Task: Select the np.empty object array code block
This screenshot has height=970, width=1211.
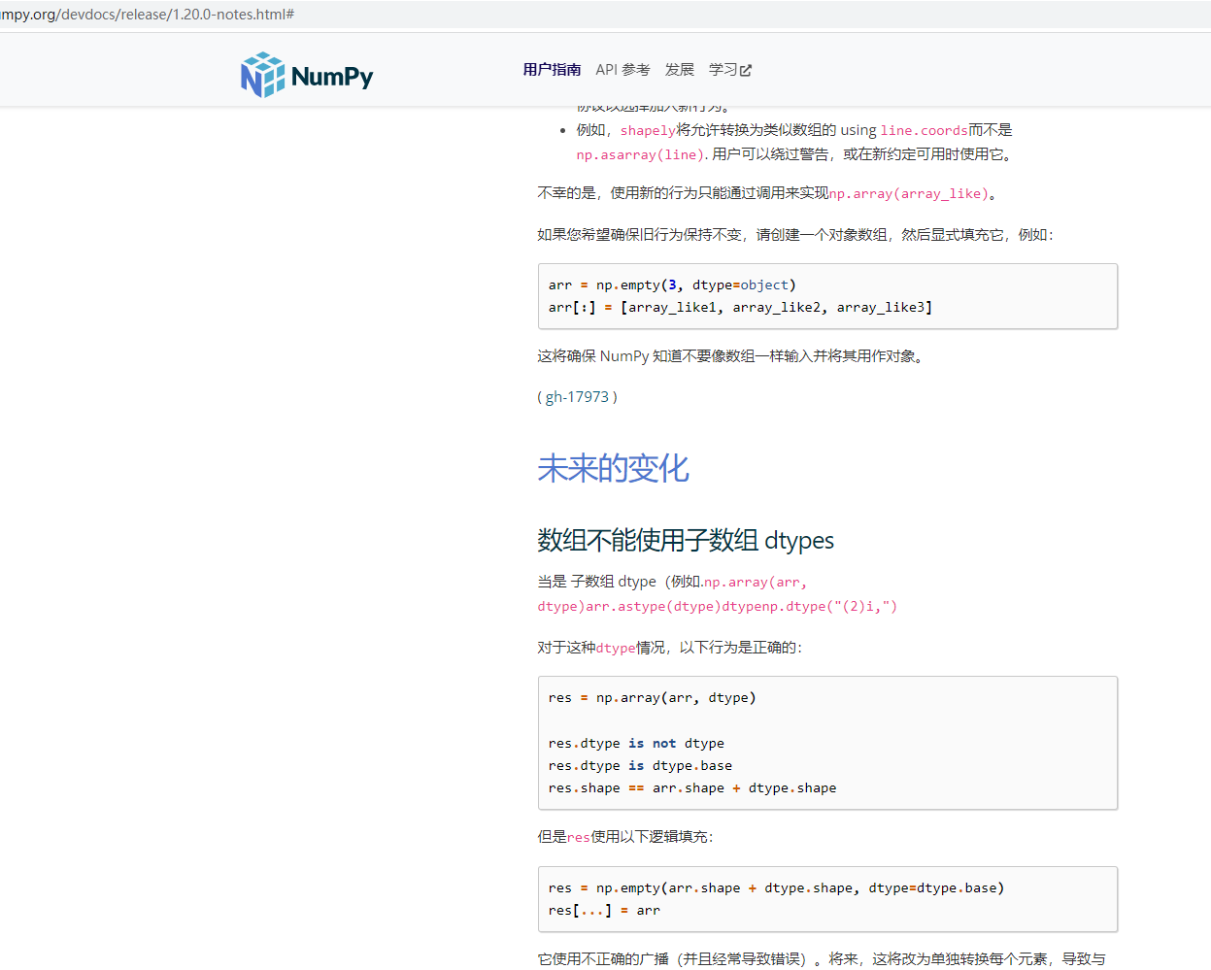Action: pos(826,295)
